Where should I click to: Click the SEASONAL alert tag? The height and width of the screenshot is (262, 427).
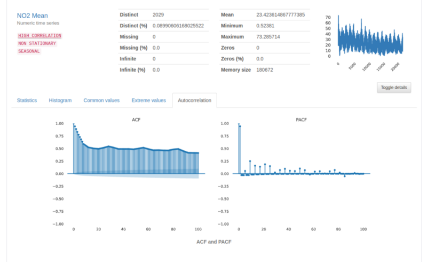pos(29,51)
